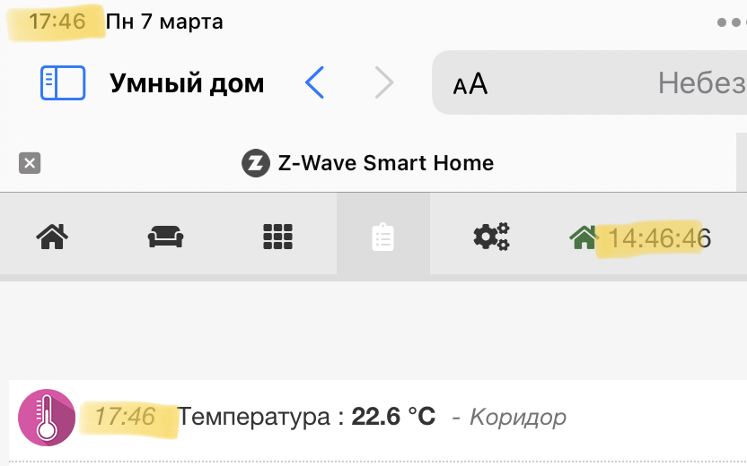Viewport: 747px width, 466px height.
Task: Select the Z-Wave Smart Home tab
Action: (x=368, y=163)
